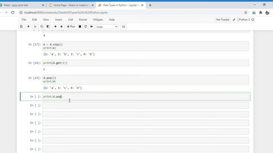Move selected cell down arrow
This screenshot has width=273, height=153.
pyautogui.click(x=61, y=26)
